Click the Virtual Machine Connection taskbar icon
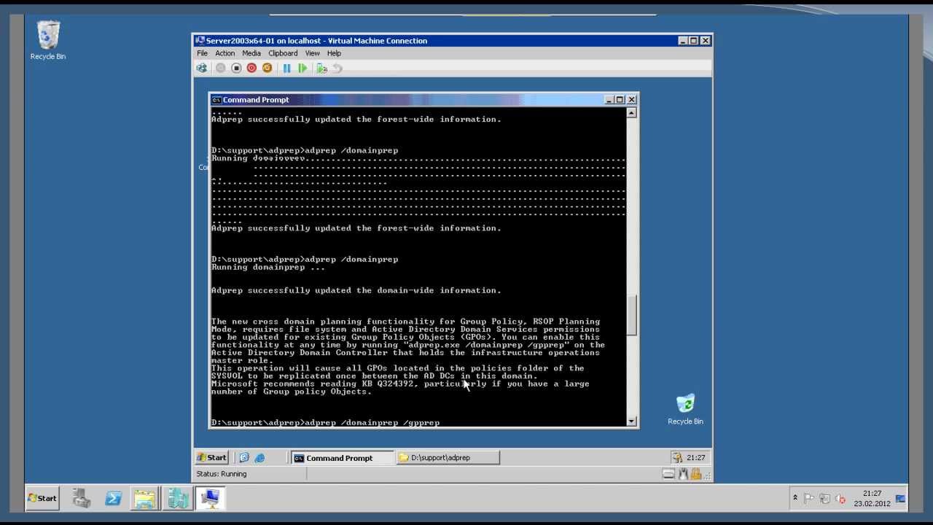The height and width of the screenshot is (525, 933). (x=210, y=498)
